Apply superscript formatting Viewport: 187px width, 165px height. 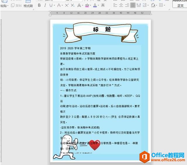[67, 5]
